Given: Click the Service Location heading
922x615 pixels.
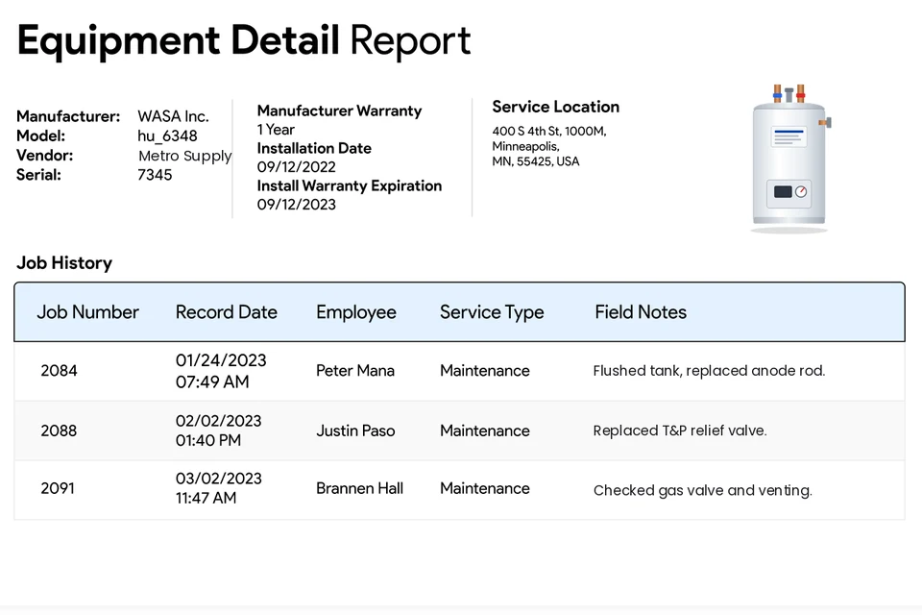Looking at the screenshot, I should (556, 107).
